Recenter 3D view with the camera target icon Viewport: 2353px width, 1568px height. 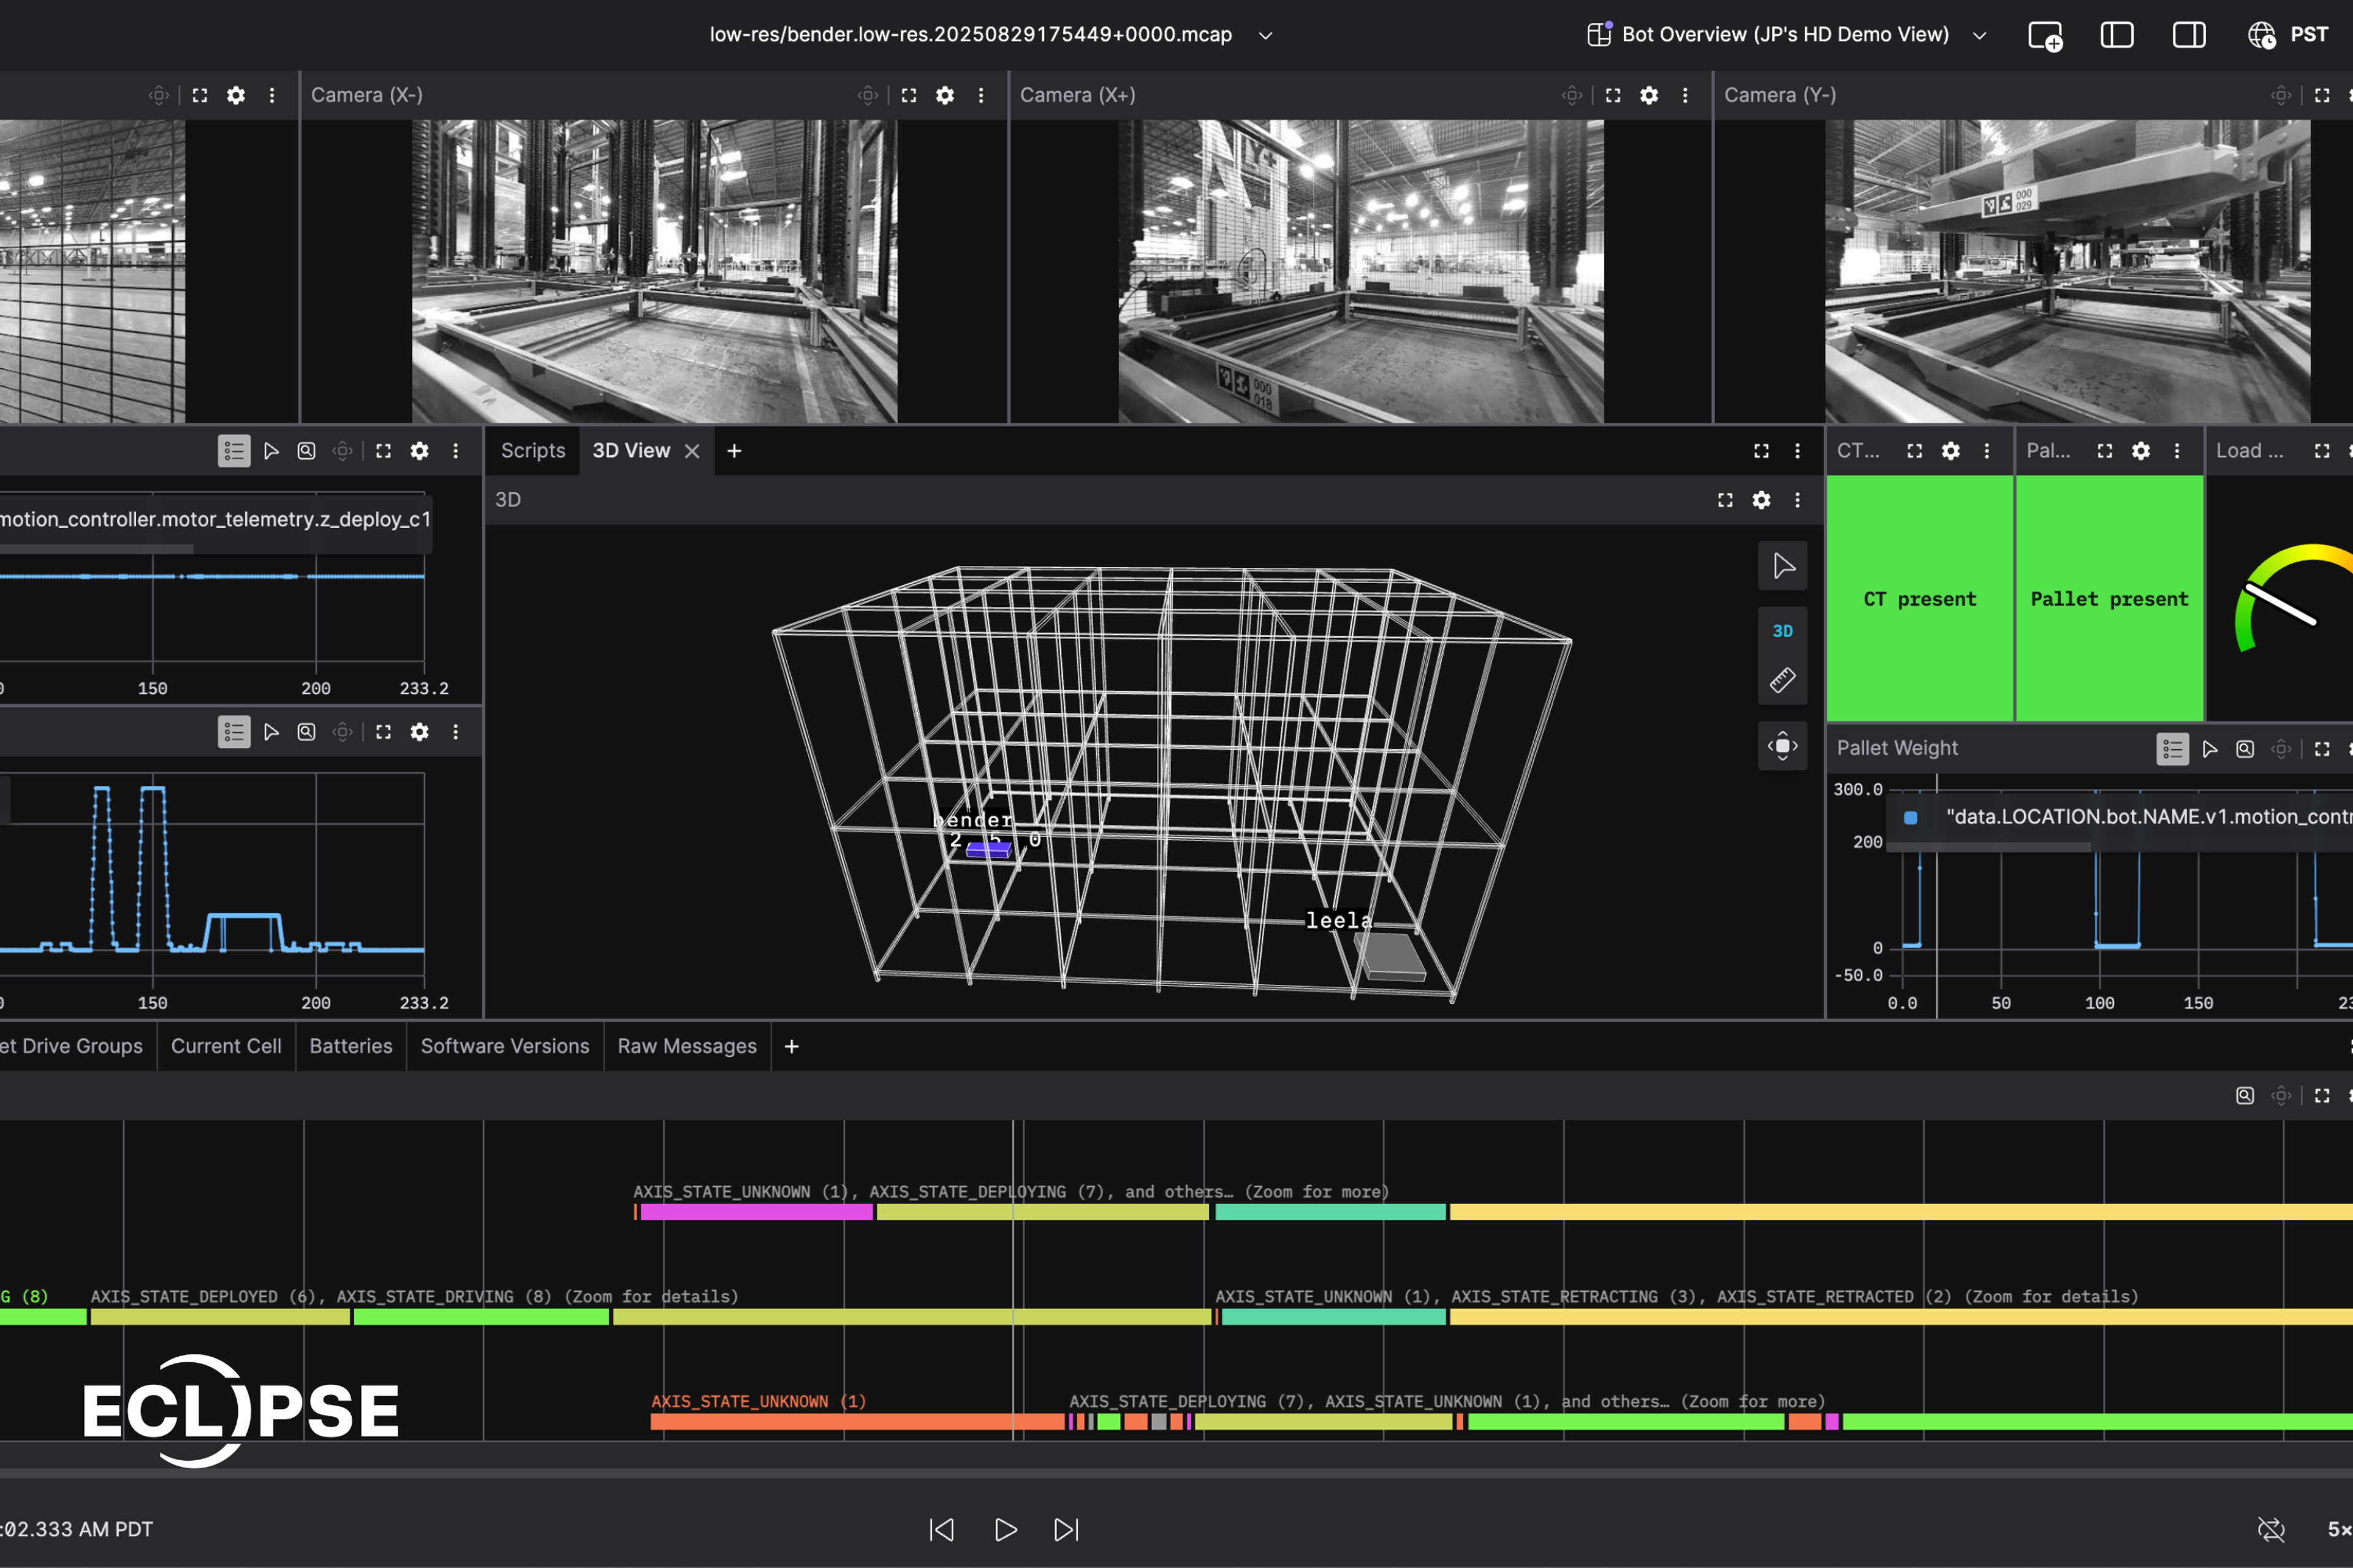pyautogui.click(x=1782, y=746)
